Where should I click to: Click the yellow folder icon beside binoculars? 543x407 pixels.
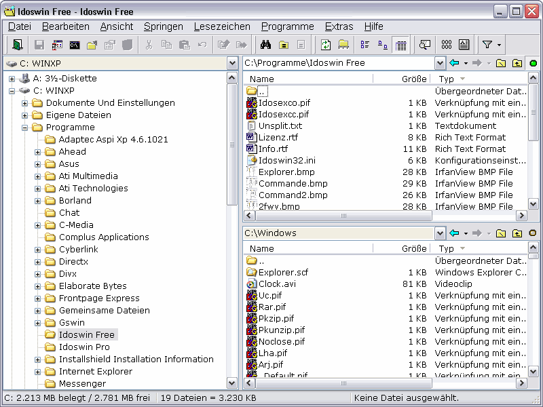pyautogui.click(x=284, y=45)
